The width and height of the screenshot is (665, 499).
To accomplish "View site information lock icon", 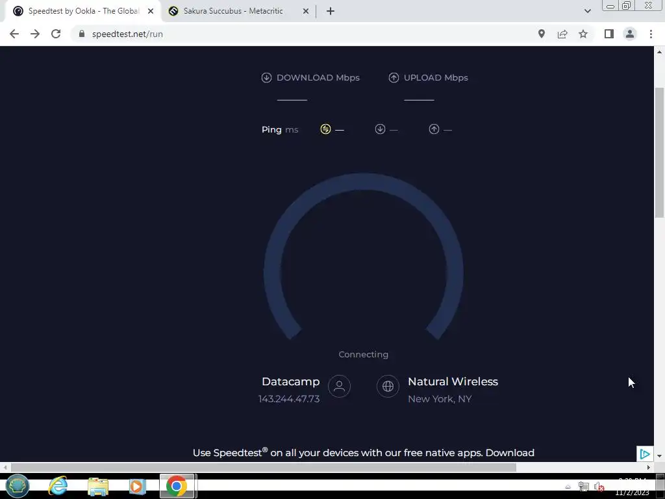I will (x=82, y=34).
